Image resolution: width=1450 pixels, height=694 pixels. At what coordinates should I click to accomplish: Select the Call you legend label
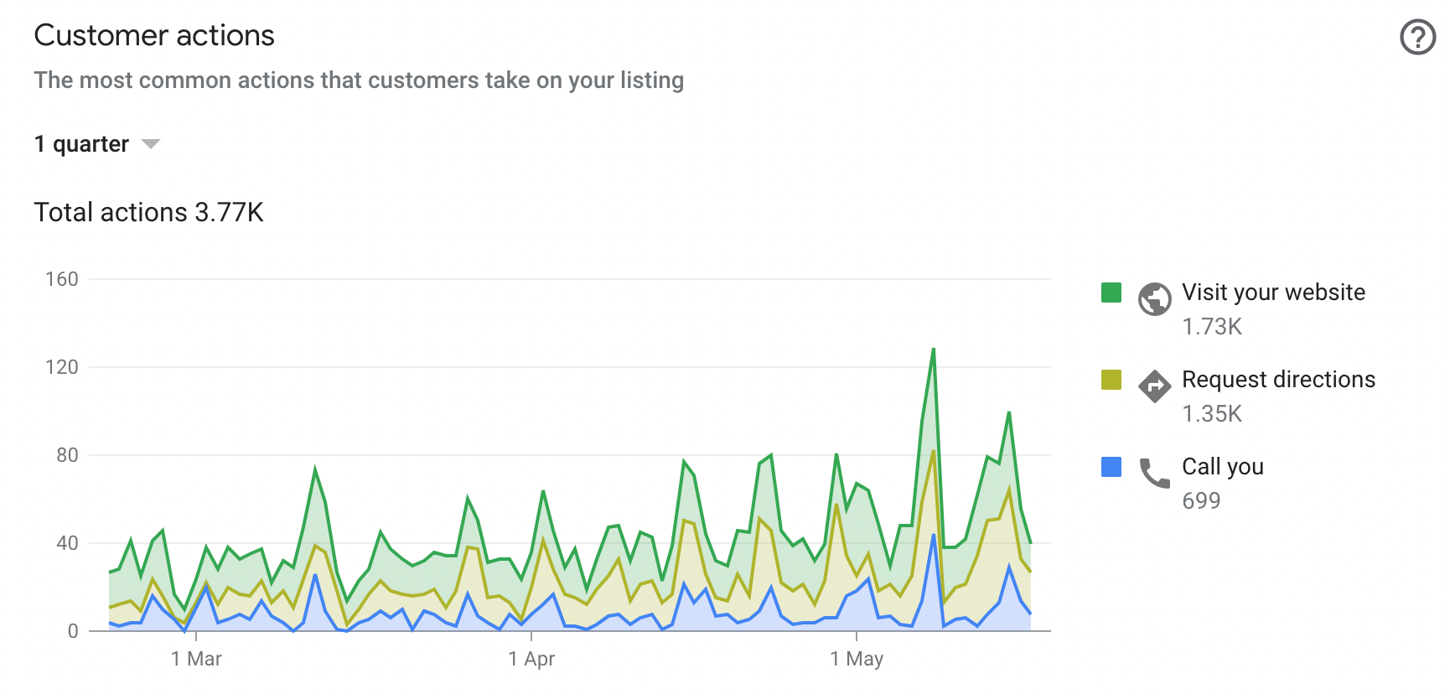click(1222, 467)
